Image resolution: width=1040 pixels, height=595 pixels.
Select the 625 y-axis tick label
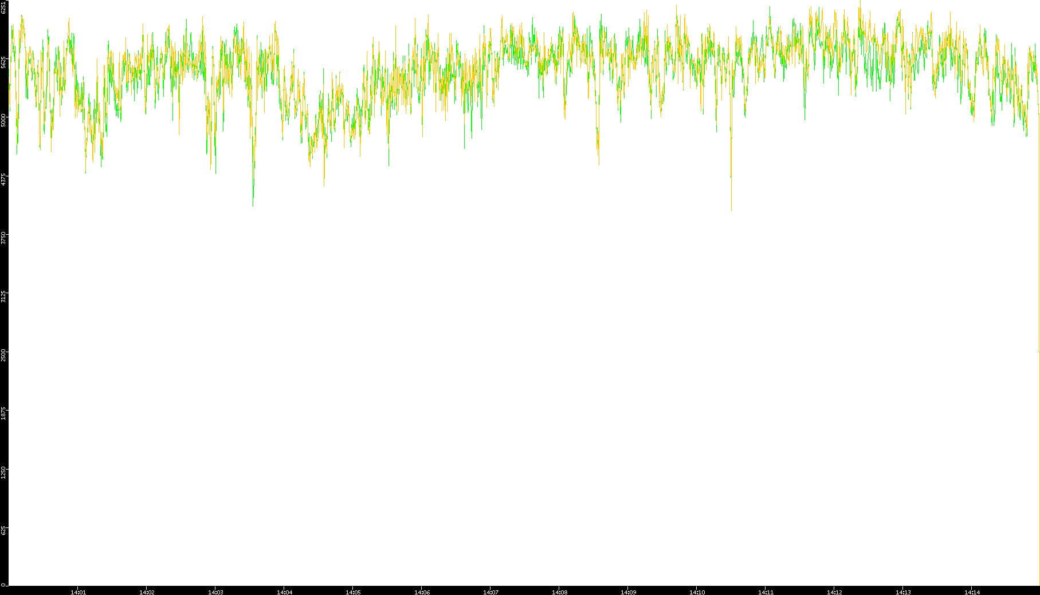coord(3,531)
